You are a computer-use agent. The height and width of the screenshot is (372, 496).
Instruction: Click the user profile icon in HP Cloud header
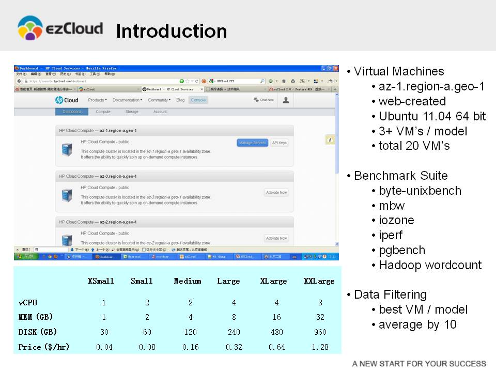pos(285,100)
